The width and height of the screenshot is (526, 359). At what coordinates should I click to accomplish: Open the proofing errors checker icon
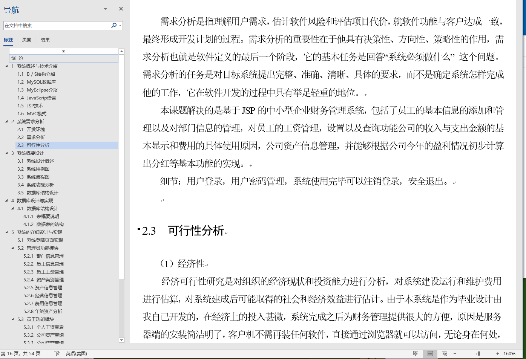[57, 353]
